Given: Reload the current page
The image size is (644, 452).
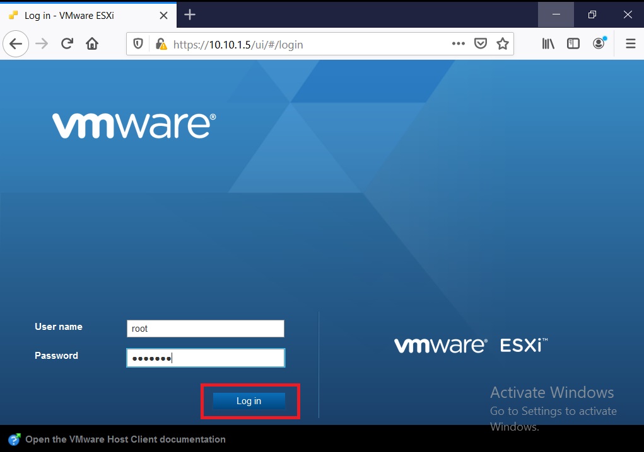Looking at the screenshot, I should [x=67, y=44].
